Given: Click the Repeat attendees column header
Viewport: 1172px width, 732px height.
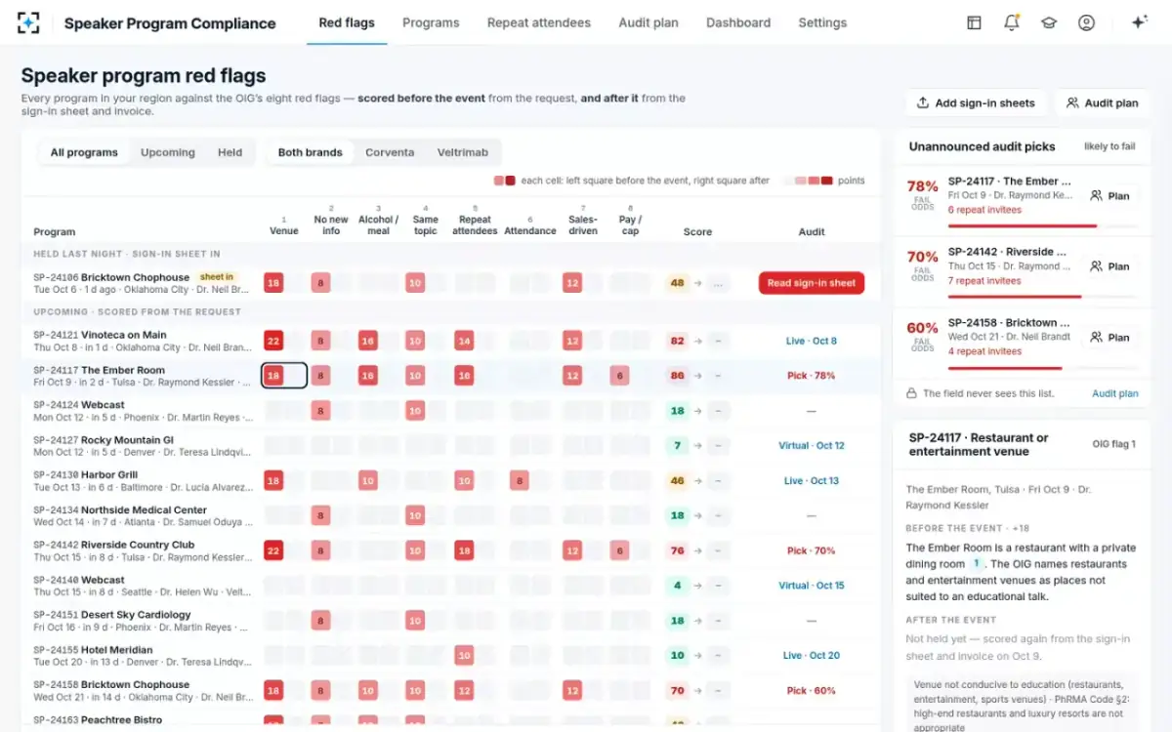Looking at the screenshot, I should (x=475, y=225).
